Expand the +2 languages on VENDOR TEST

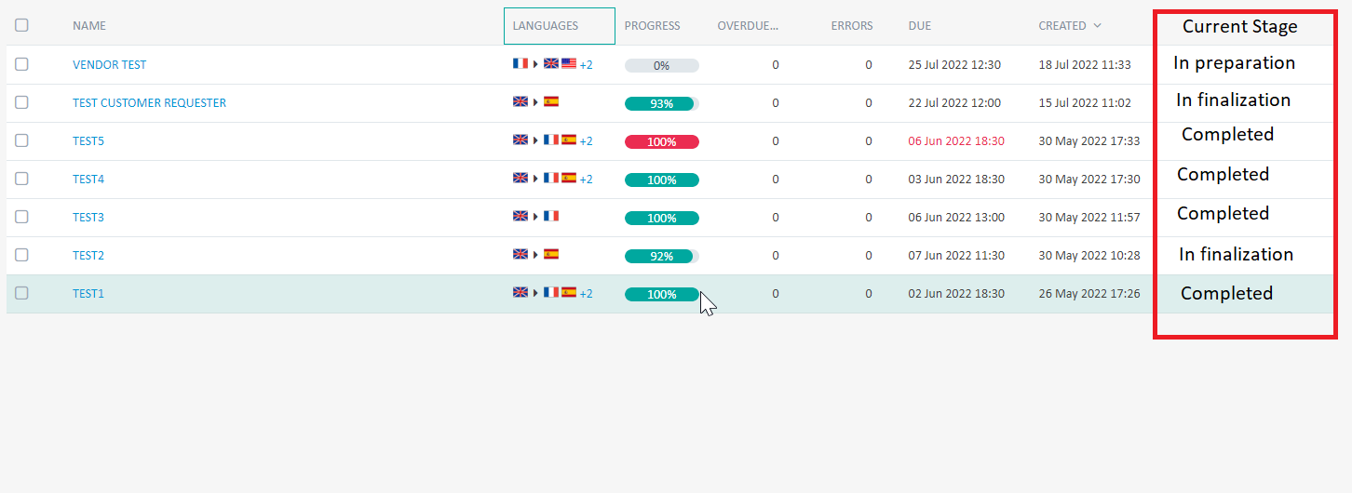click(x=586, y=65)
